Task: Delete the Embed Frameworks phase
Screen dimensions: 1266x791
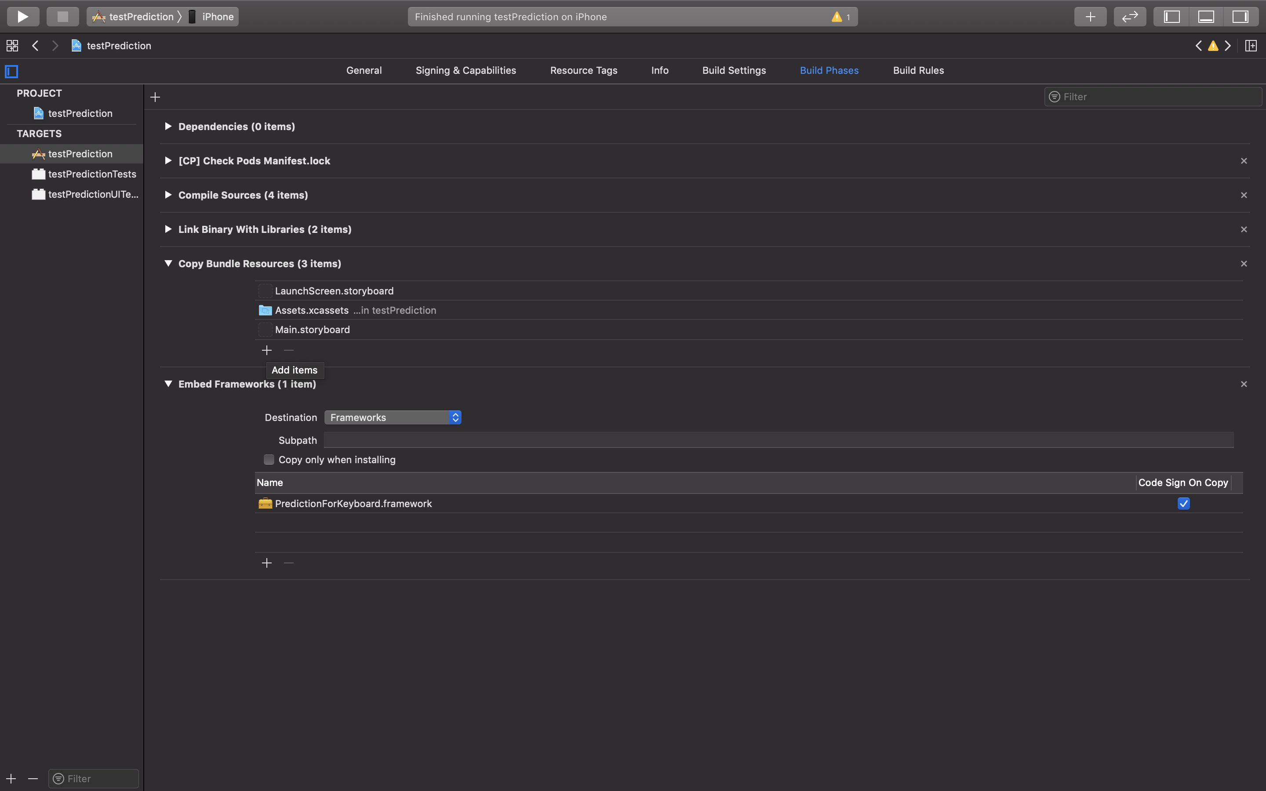Action: pyautogui.click(x=1244, y=384)
